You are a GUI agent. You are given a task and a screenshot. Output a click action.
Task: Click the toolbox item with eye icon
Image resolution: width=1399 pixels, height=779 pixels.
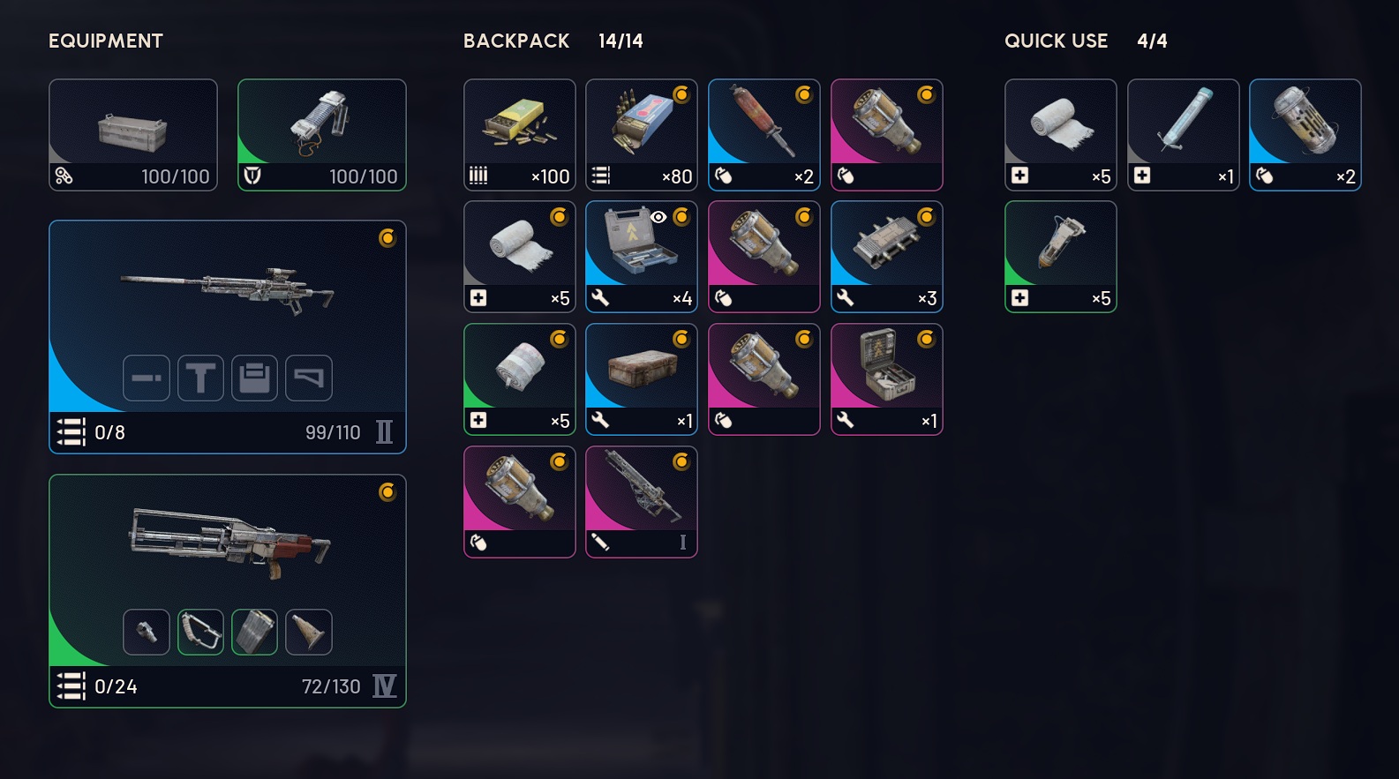642,257
